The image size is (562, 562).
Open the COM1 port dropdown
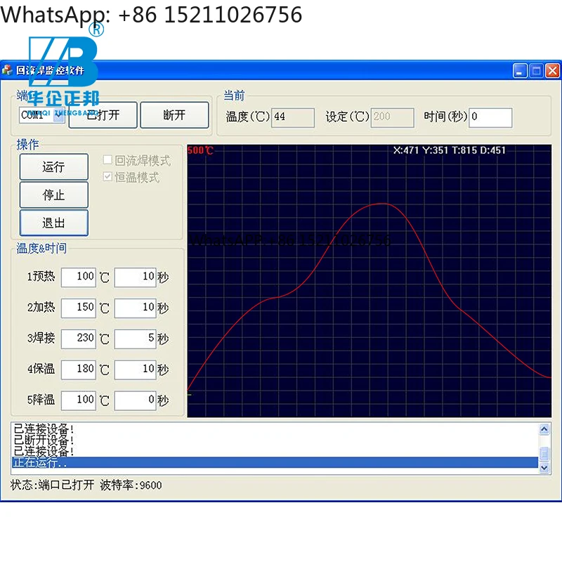pyautogui.click(x=59, y=115)
